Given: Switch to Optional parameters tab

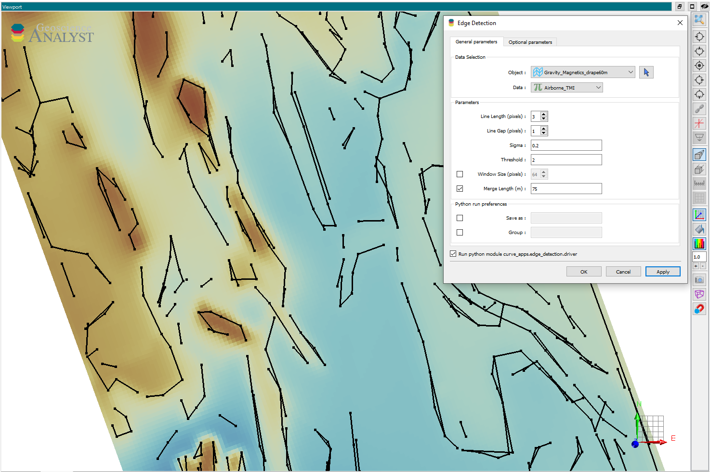Looking at the screenshot, I should [x=530, y=42].
